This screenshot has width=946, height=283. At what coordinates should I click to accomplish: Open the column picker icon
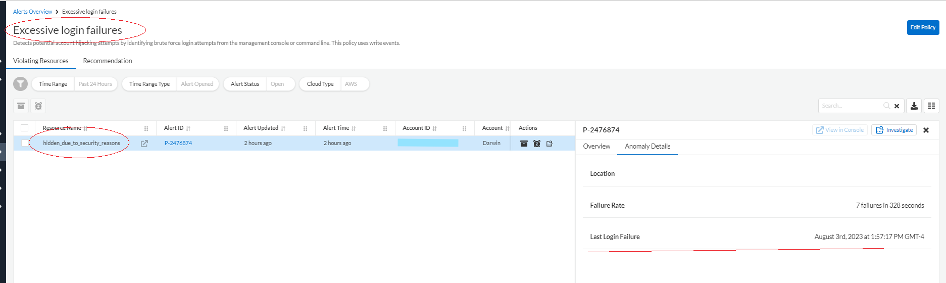(931, 106)
